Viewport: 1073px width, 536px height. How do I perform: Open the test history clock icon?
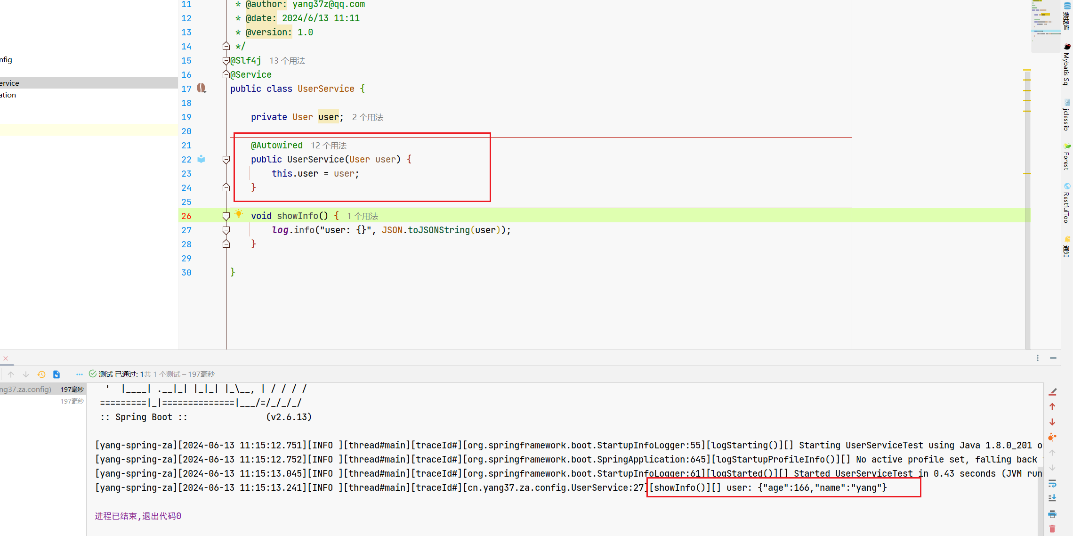point(41,374)
